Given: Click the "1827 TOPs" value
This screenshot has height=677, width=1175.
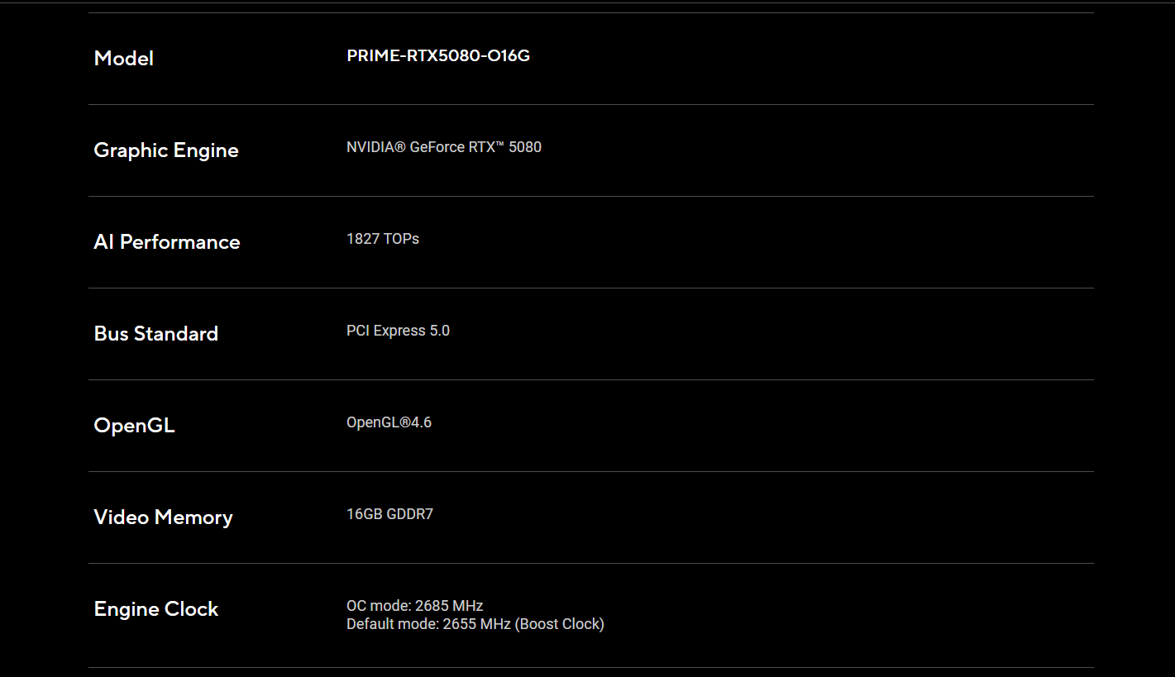Looking at the screenshot, I should coord(383,239).
